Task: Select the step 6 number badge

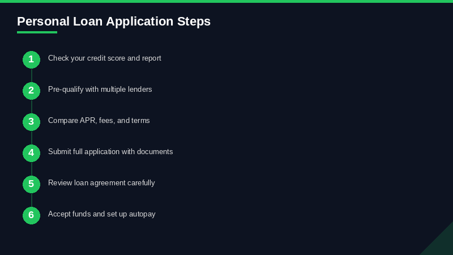Action: 31,215
